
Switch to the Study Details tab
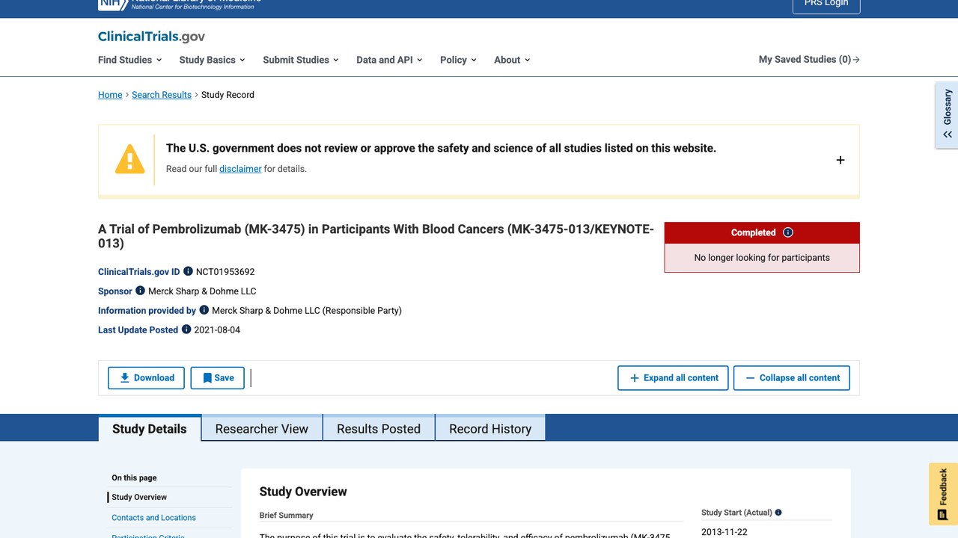click(x=150, y=429)
